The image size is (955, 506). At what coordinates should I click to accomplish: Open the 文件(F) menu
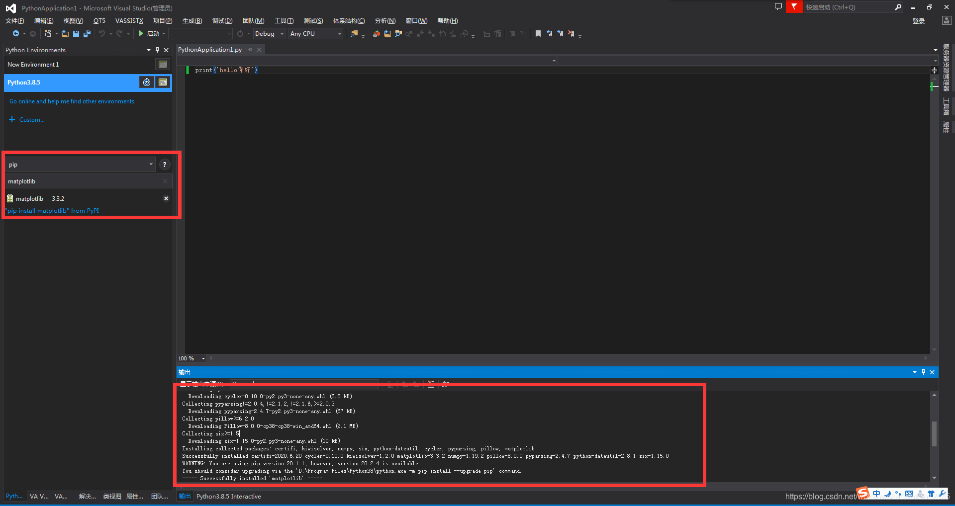pos(14,21)
